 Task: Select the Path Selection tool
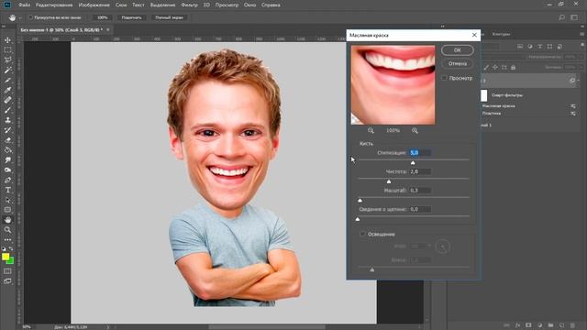(7, 200)
